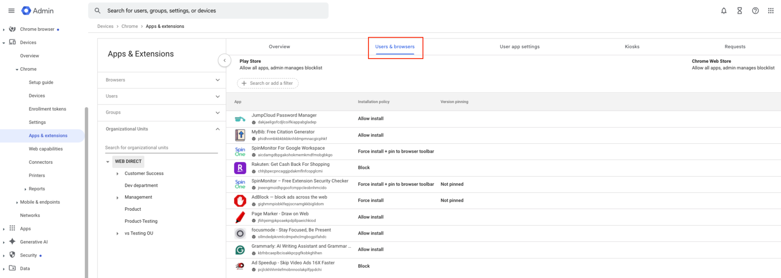This screenshot has width=781, height=278.
Task: Open the notifications bell
Action: [x=724, y=11]
